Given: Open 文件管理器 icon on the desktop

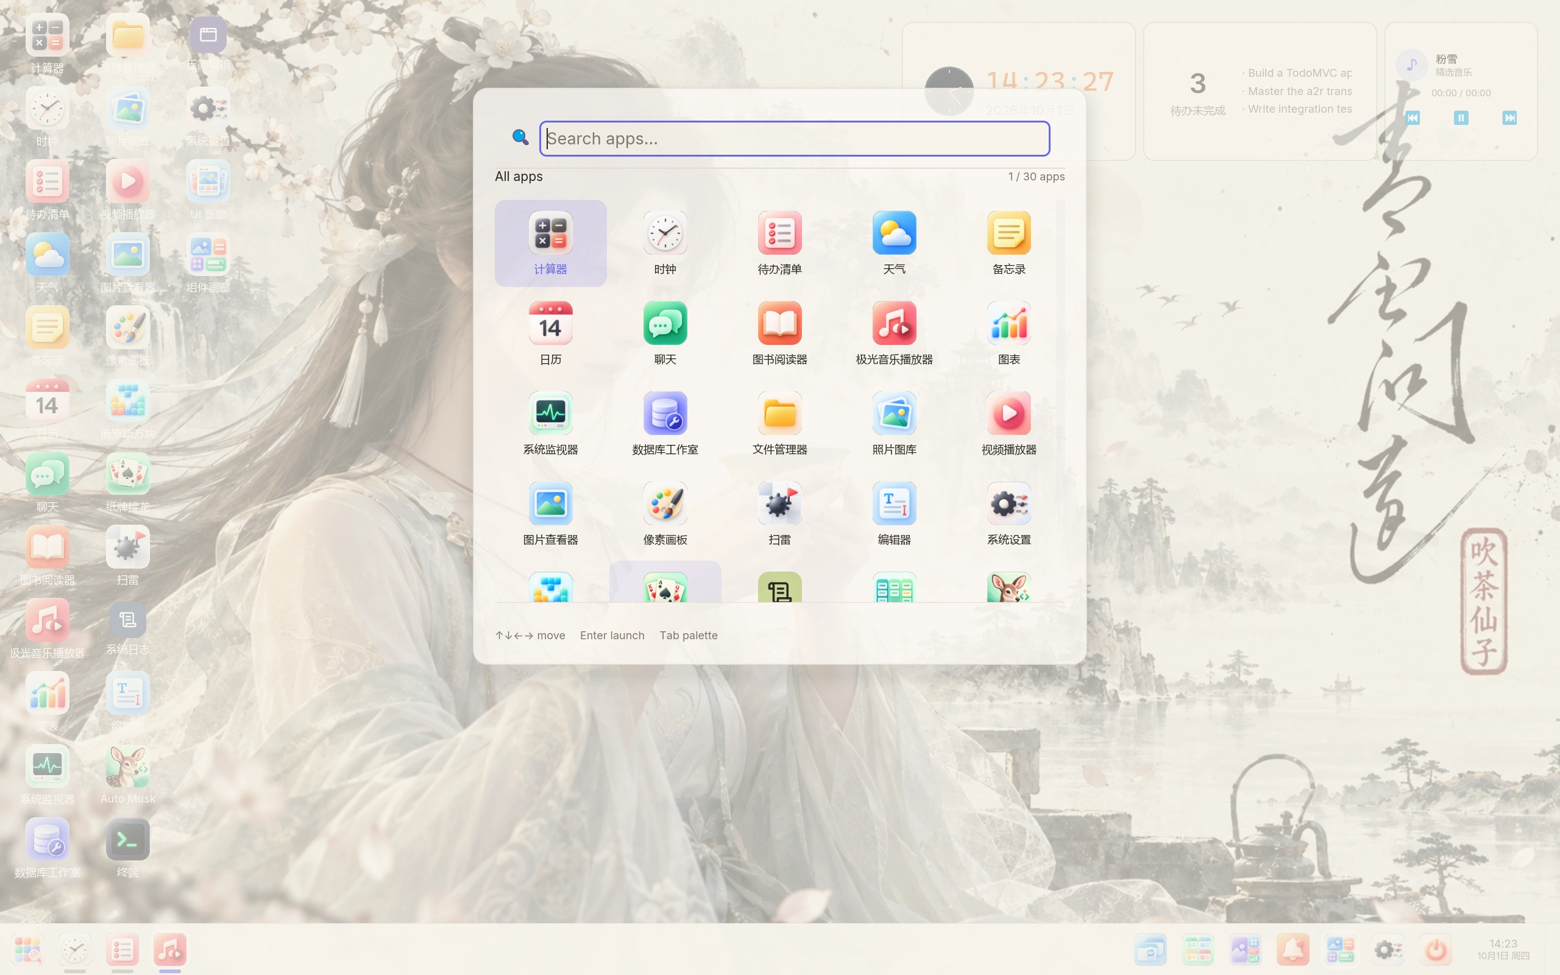Looking at the screenshot, I should (x=127, y=44).
